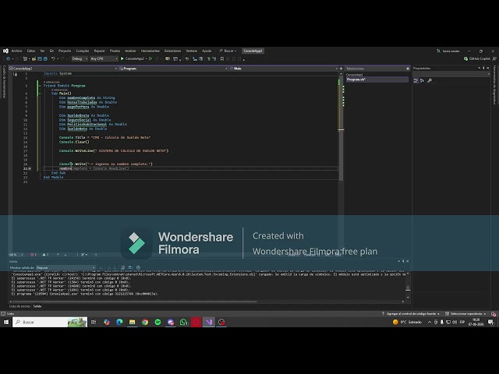The image size is (499, 374).
Task: Click the bookmark toolbar icon
Action: pyautogui.click(x=222, y=59)
